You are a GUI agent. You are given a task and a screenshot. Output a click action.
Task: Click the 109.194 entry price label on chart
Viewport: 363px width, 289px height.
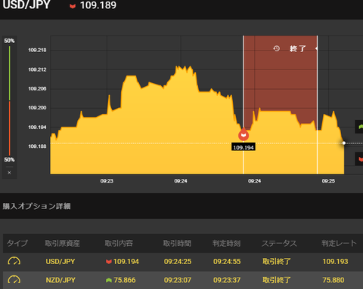[244, 147]
